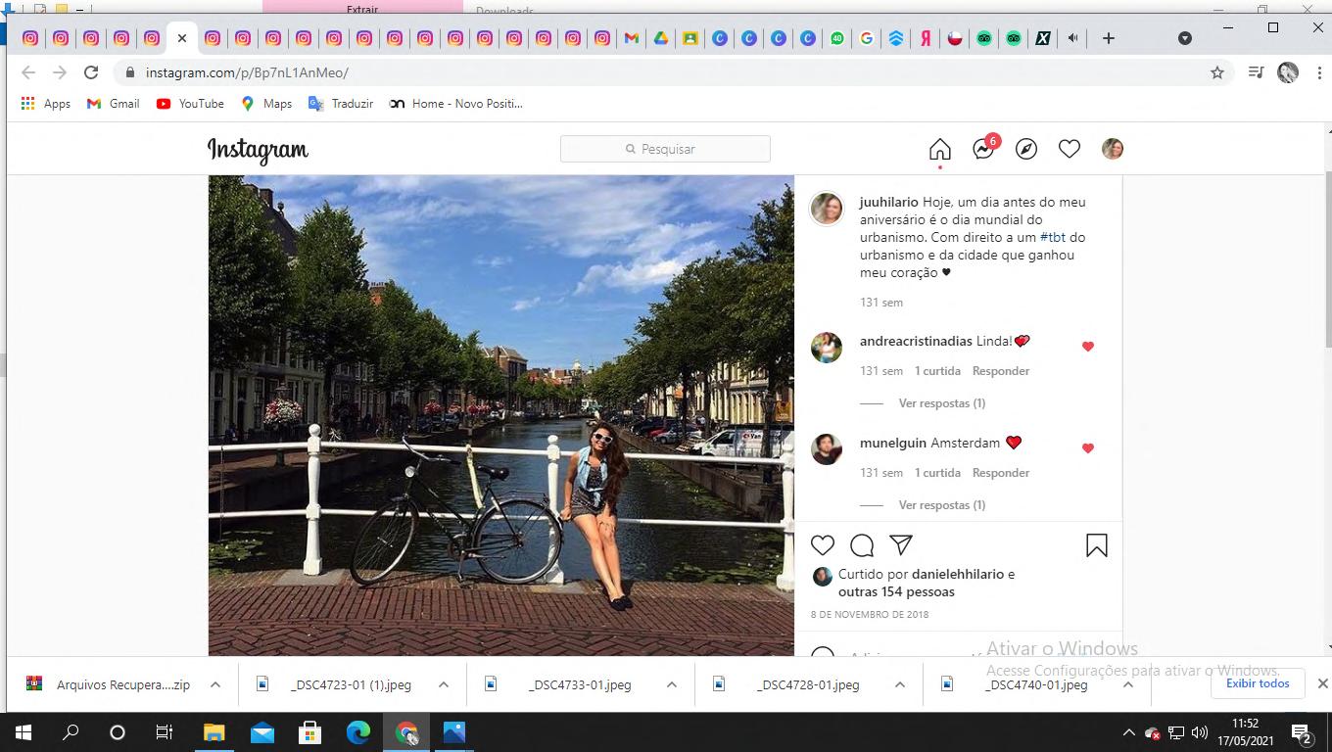This screenshot has height=752, width=1332.
Task: Click the Pesquisar search field
Action: pos(665,149)
